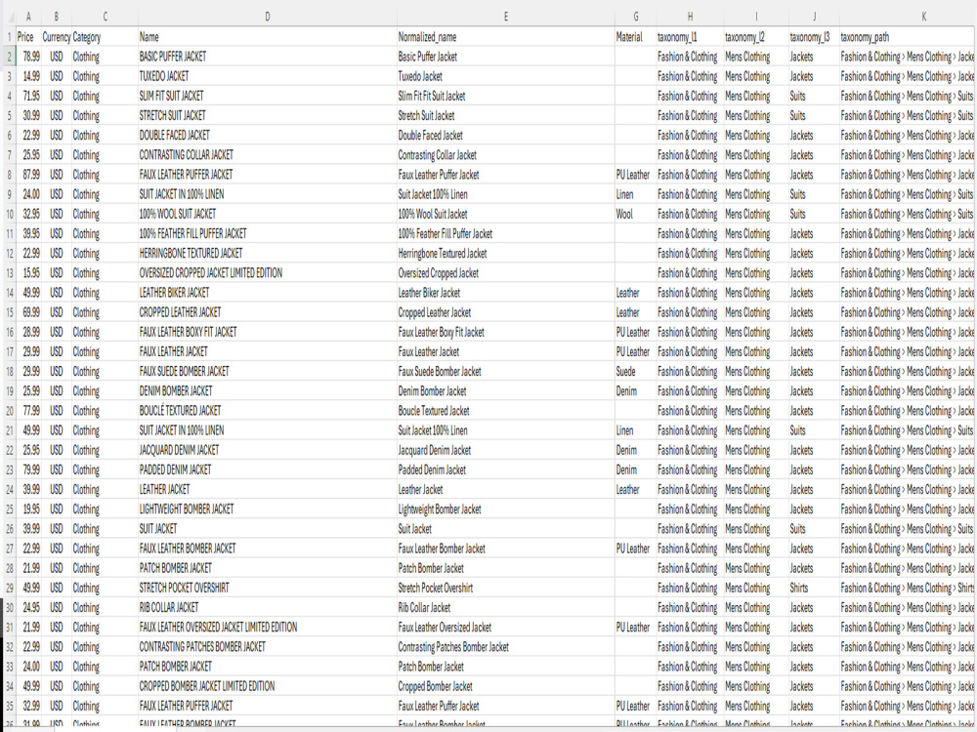Click the 'Material' header cell
The image size is (977, 732).
(x=636, y=37)
